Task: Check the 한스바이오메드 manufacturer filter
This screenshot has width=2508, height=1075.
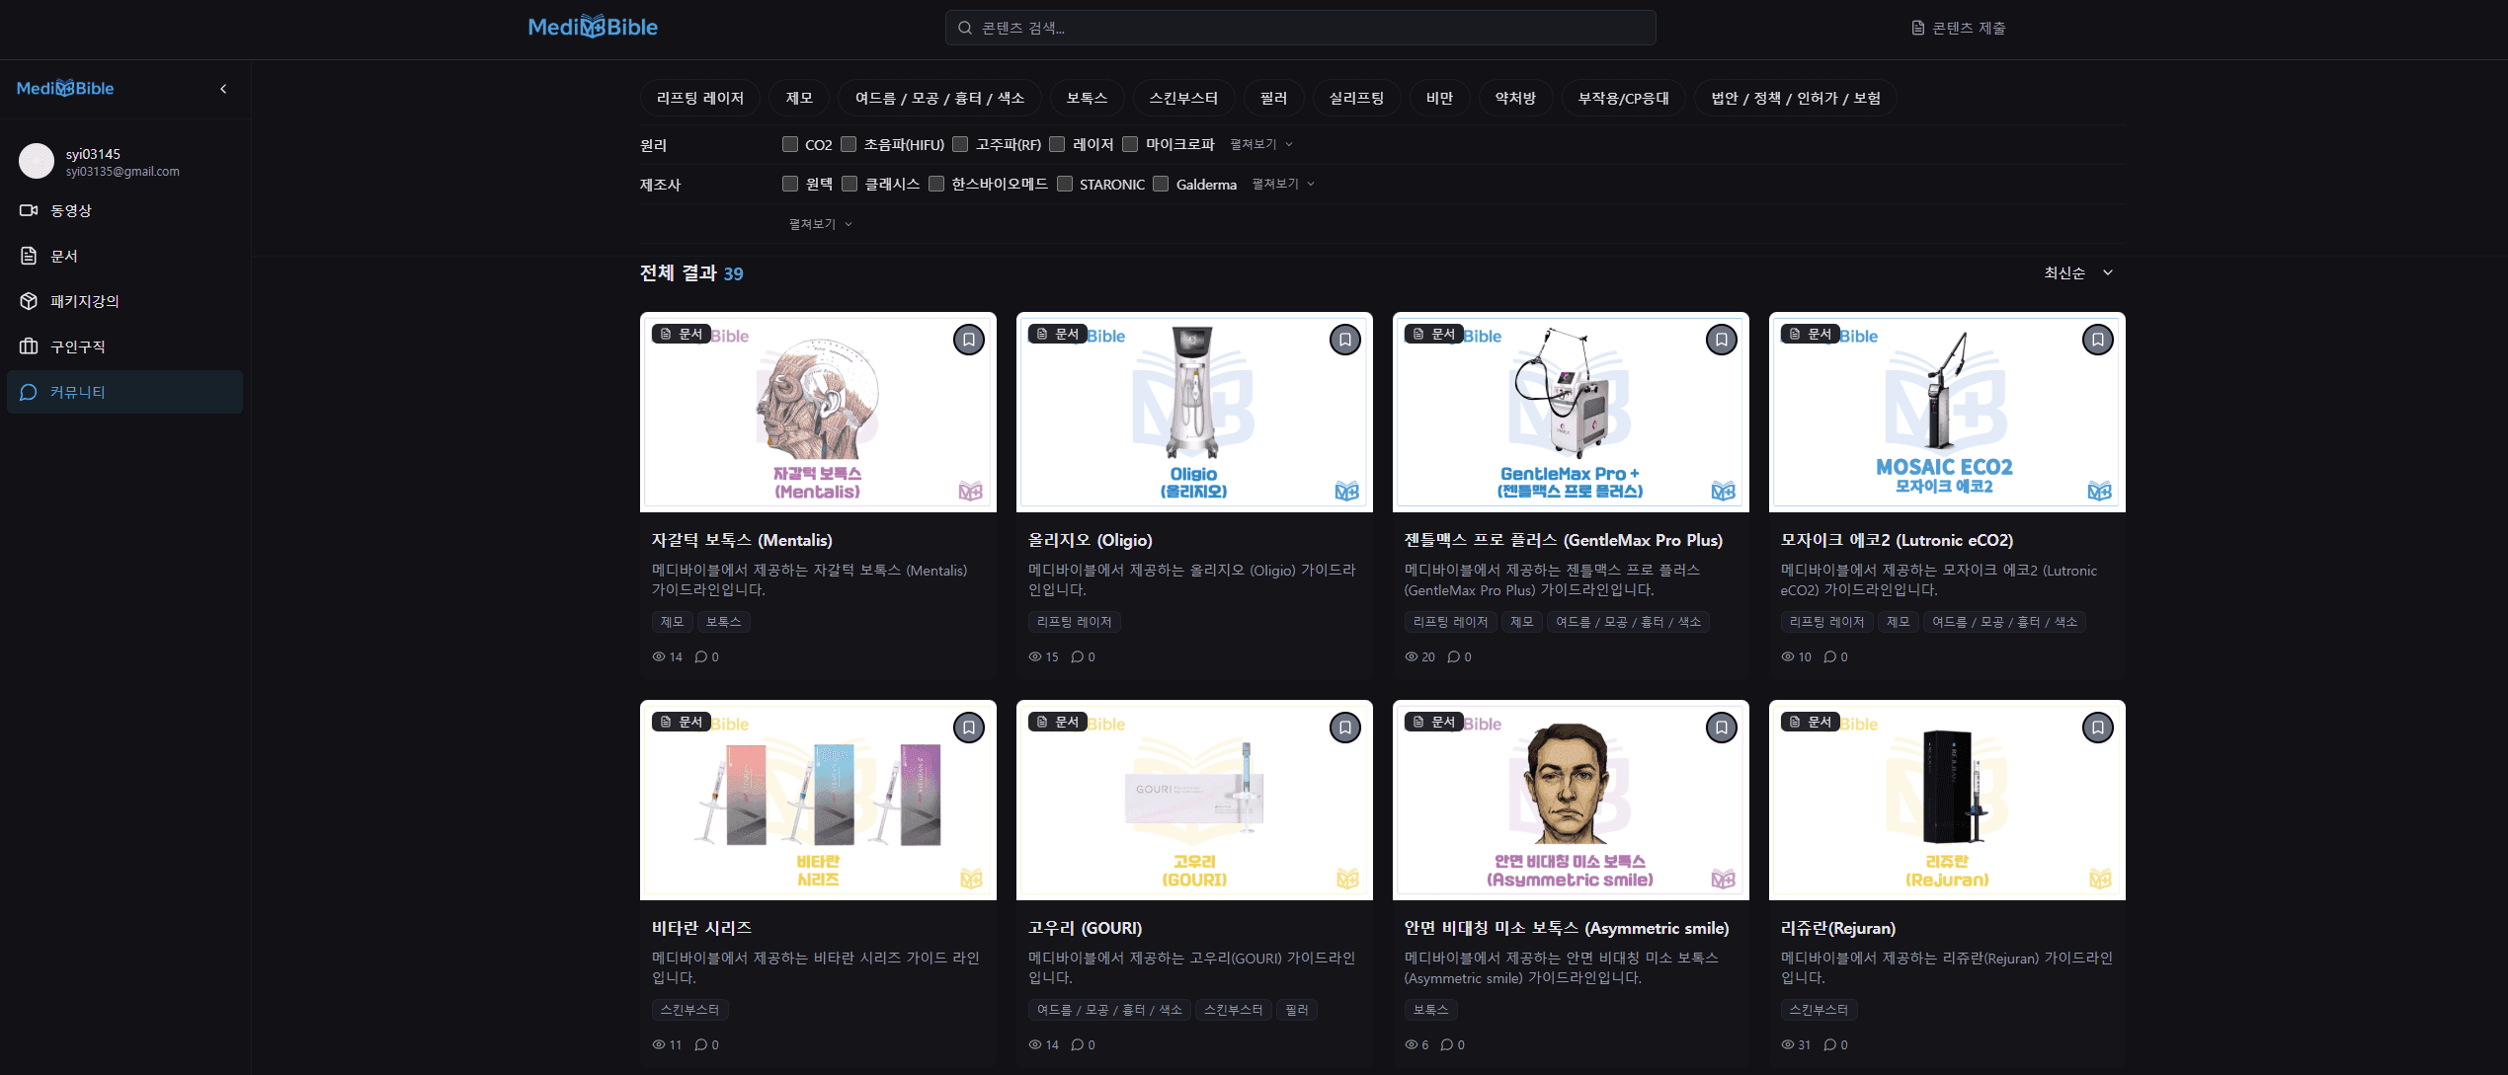Action: (936, 184)
